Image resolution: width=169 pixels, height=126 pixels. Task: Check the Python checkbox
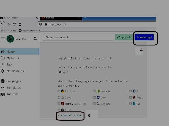tap(59, 91)
